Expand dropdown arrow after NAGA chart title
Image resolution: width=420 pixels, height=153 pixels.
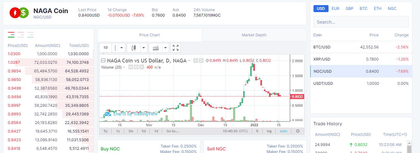coord(189,61)
